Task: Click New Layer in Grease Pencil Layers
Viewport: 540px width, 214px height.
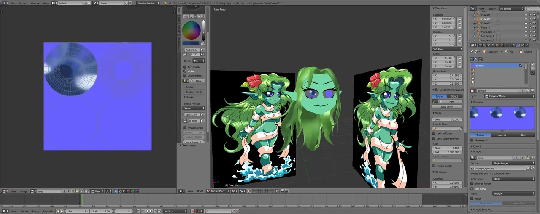Action: (x=447, y=107)
